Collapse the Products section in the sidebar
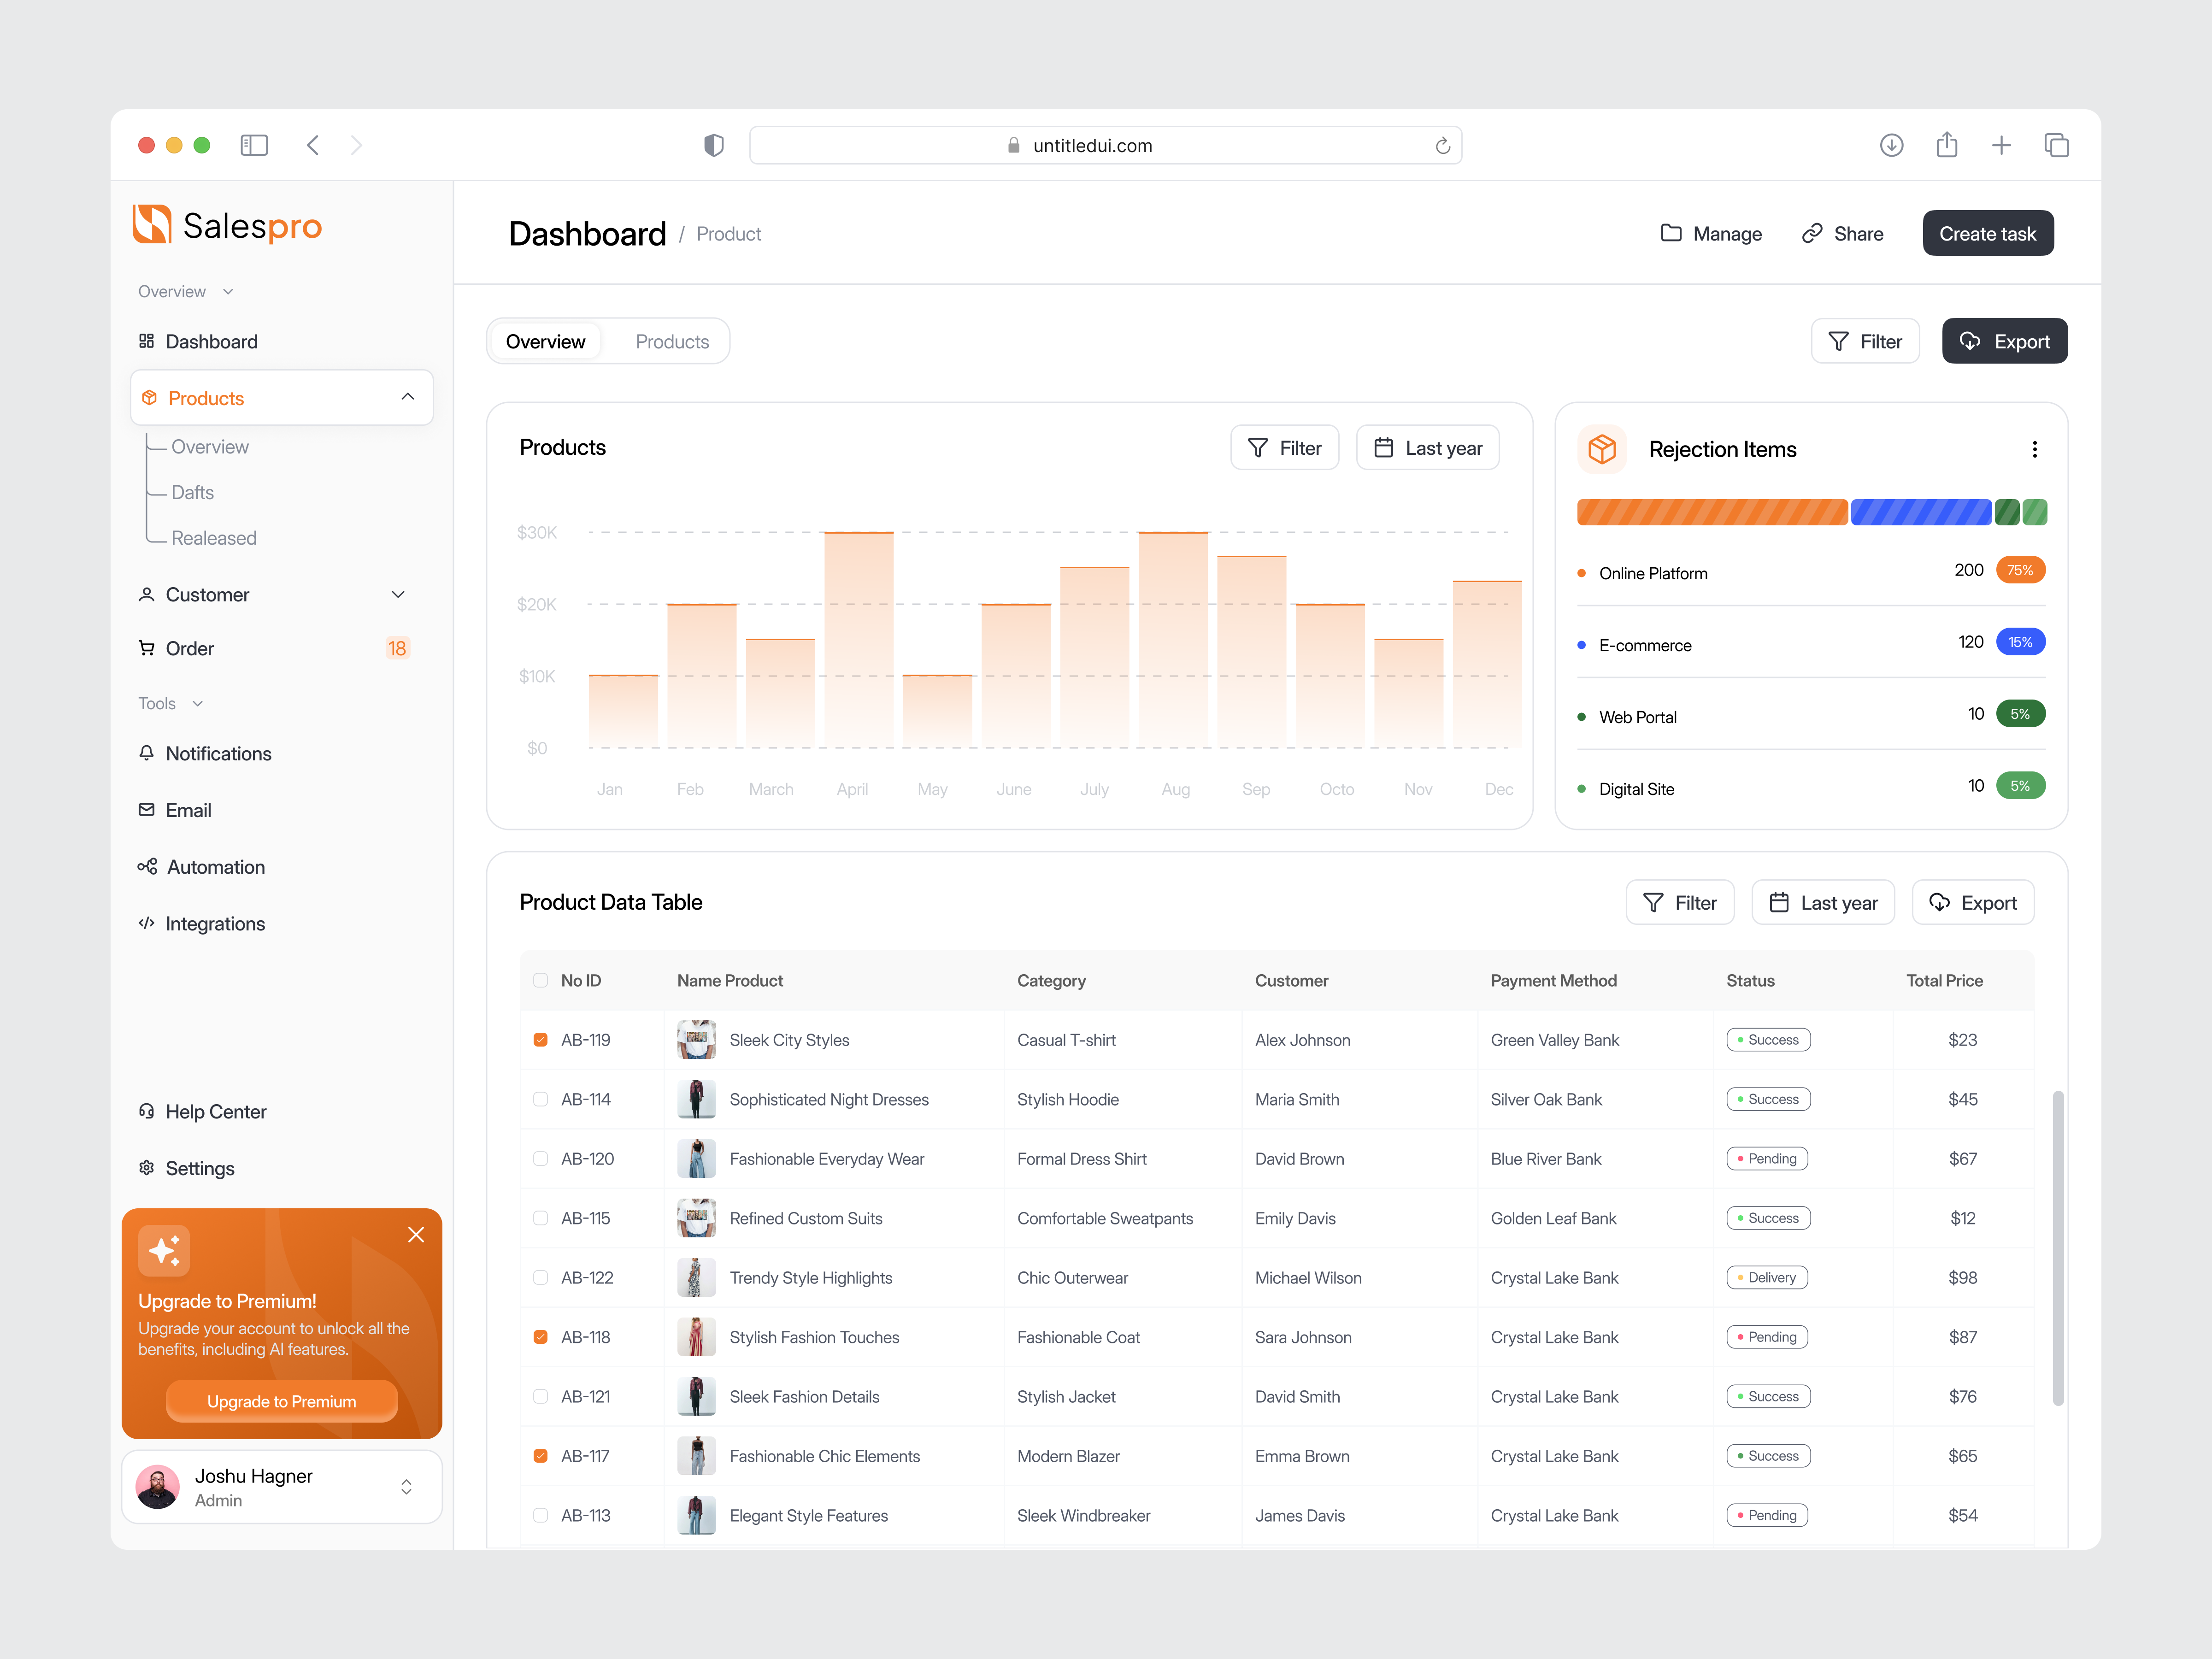2212x1659 pixels. click(408, 397)
